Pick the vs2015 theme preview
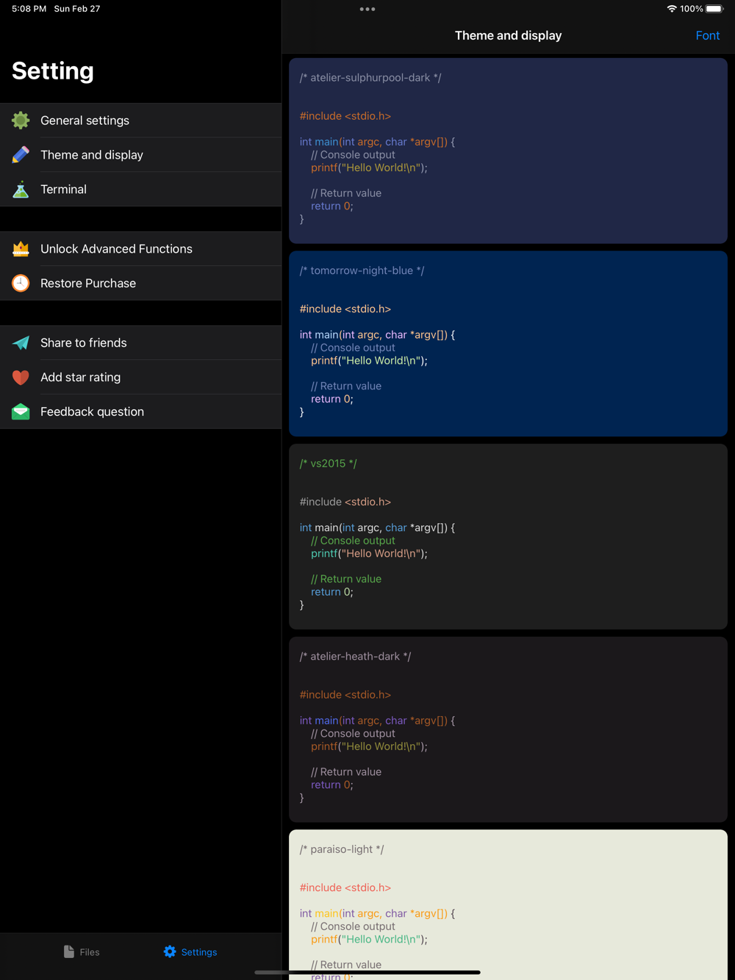This screenshot has width=735, height=980. 508,536
